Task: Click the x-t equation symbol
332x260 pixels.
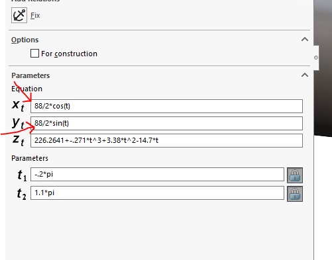Action: [x=18, y=105]
